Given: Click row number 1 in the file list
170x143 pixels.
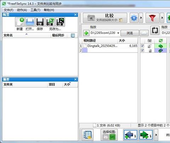Looking at the screenshot, I should pos(81,46).
